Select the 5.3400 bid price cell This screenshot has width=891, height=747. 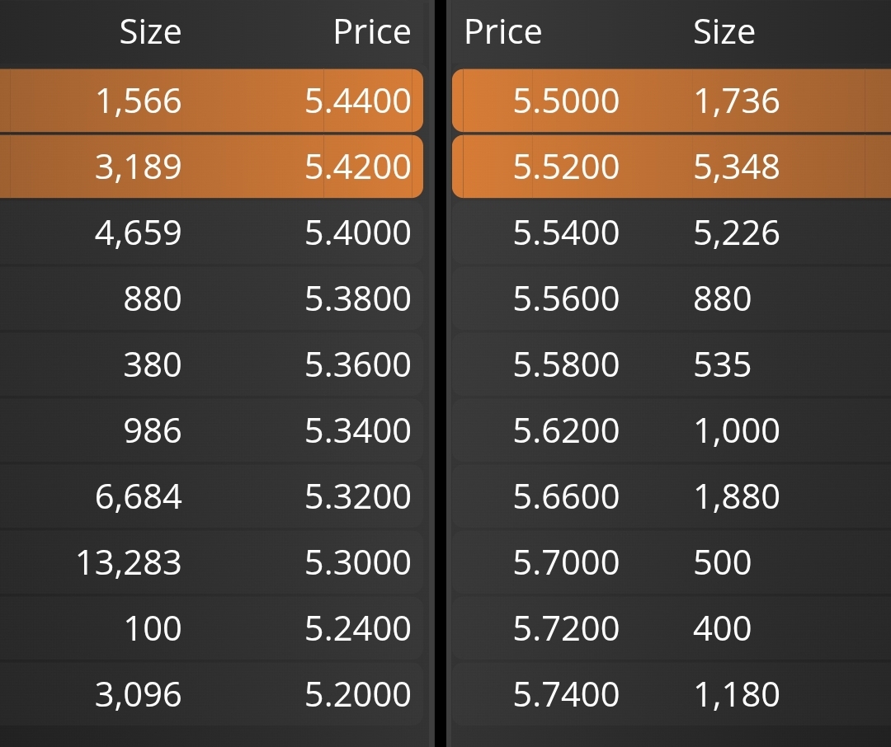pos(357,430)
